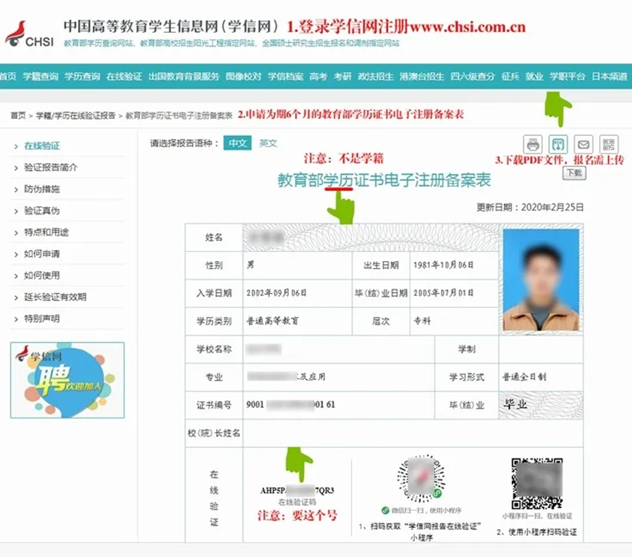Open 学籍查询 in top navigation
Image resolution: width=632 pixels, height=557 pixels.
click(x=40, y=76)
